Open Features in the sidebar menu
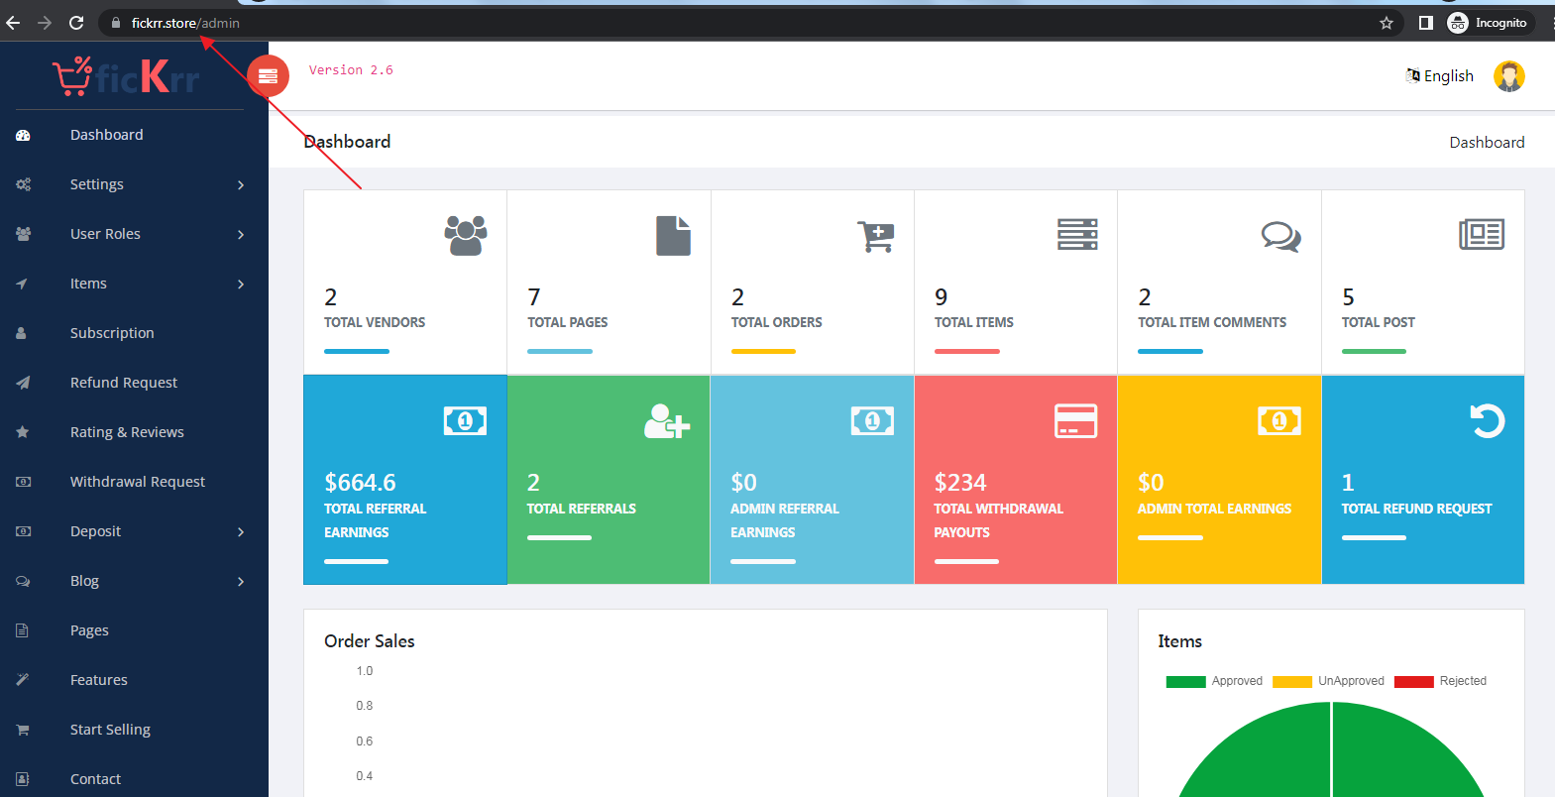The width and height of the screenshot is (1555, 797). pyautogui.click(x=99, y=680)
